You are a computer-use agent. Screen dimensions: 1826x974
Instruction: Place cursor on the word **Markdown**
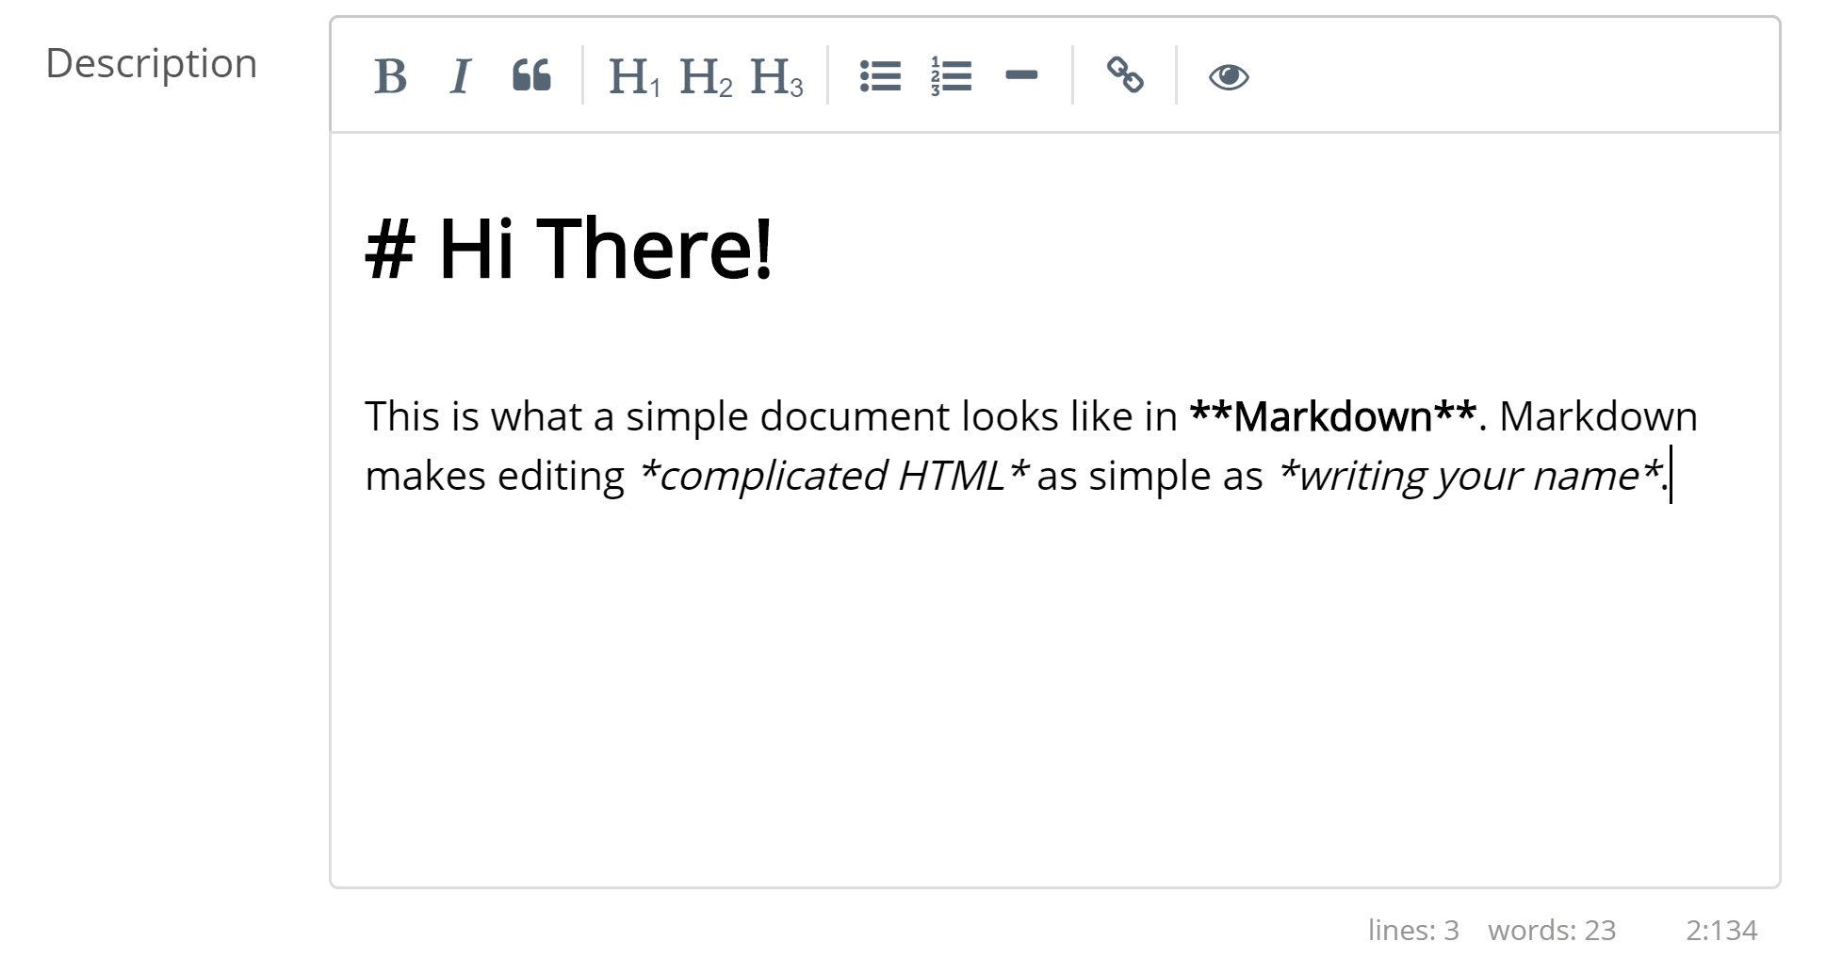(1333, 416)
